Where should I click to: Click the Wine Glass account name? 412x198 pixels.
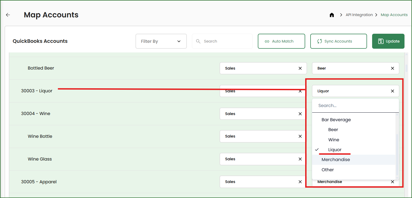pos(40,159)
